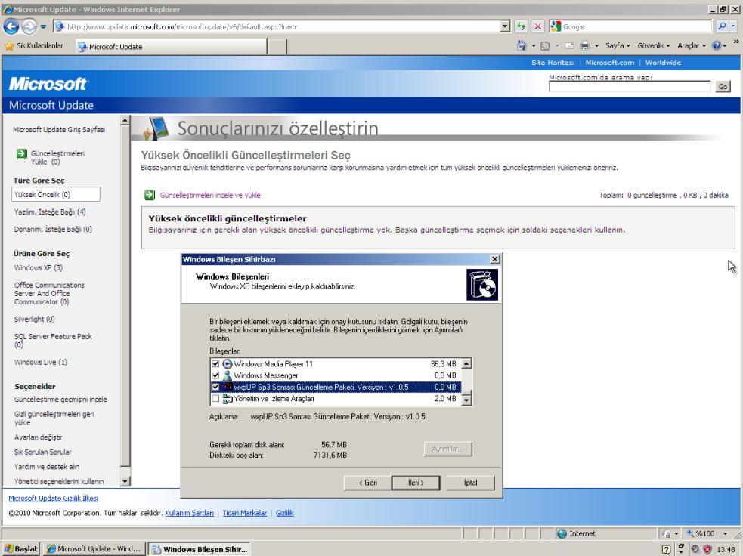This screenshot has width=743, height=556.
Task: Click the taskbar help question mark icon
Action: 666,549
